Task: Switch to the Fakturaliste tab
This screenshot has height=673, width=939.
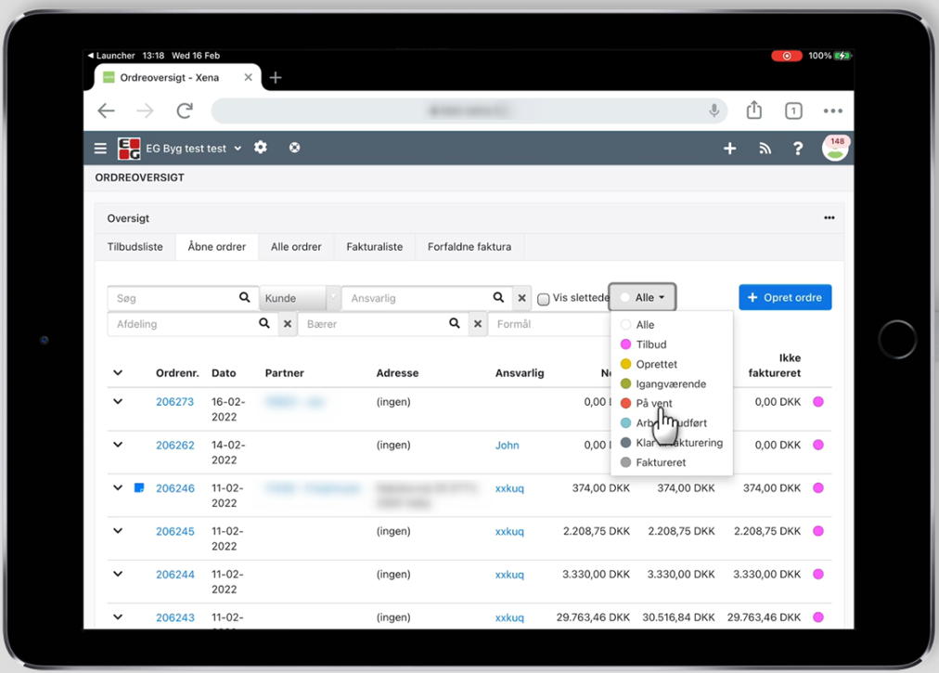Action: [x=374, y=247]
